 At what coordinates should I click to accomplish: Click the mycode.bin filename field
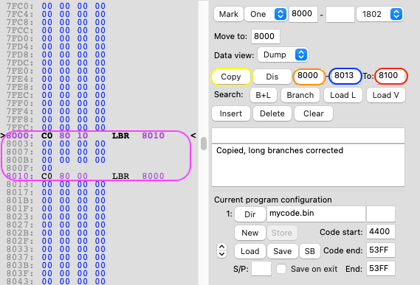click(x=316, y=214)
